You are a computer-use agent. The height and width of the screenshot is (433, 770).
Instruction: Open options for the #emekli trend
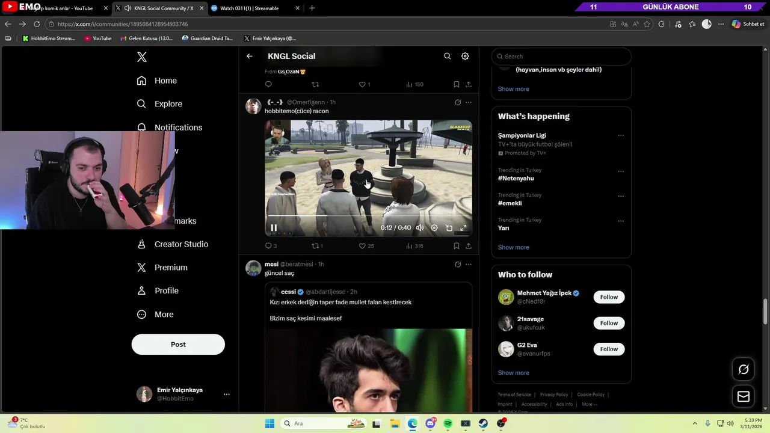coord(621,196)
